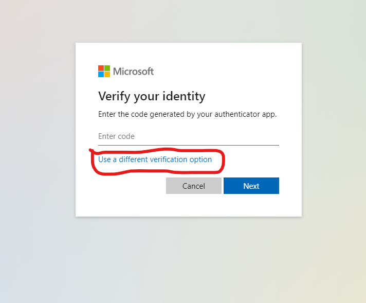Click the underline beneath the code field

coord(188,145)
